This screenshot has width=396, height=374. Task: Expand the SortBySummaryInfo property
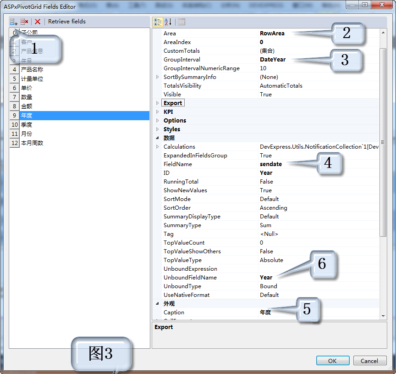click(157, 77)
